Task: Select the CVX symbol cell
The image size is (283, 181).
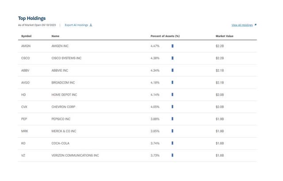Action: coord(24,107)
